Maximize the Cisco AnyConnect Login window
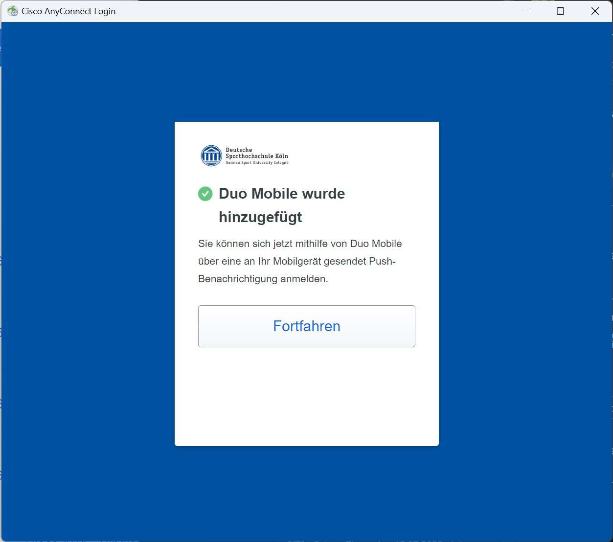The width and height of the screenshot is (613, 542). (x=561, y=11)
